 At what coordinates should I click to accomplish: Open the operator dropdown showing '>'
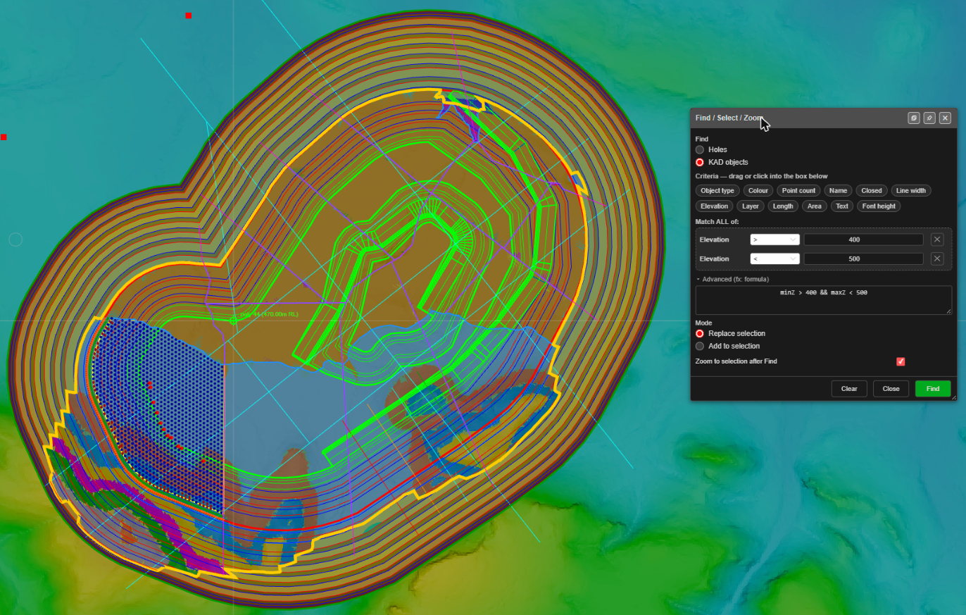775,240
